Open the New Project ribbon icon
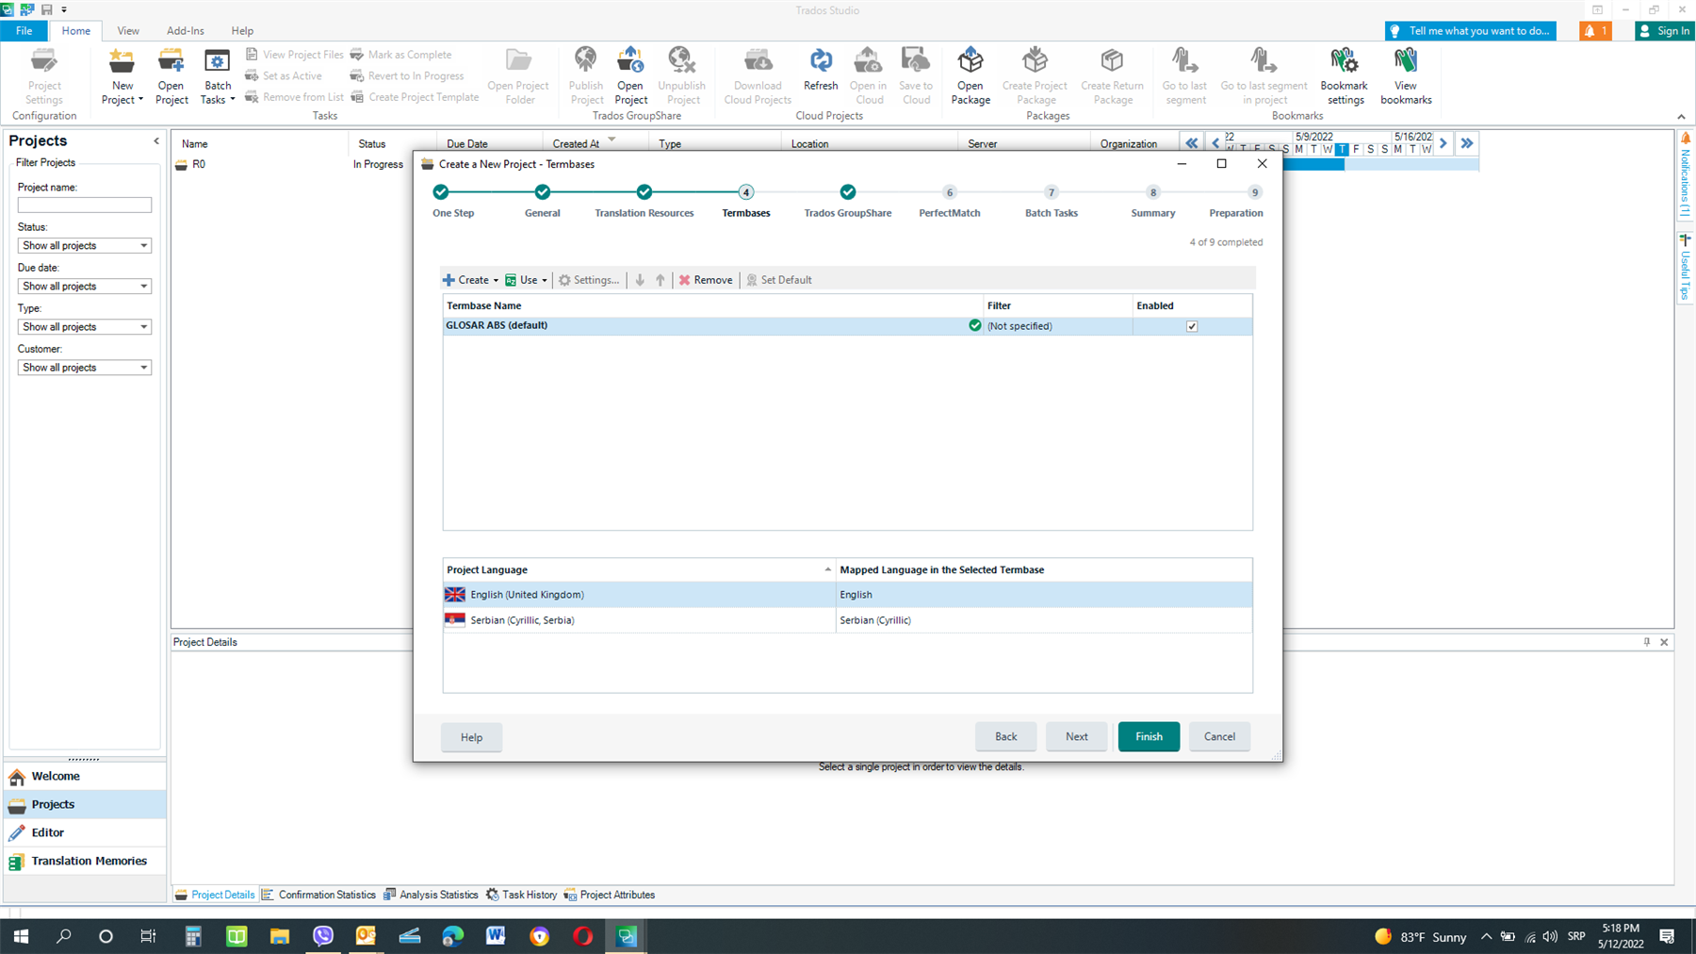The width and height of the screenshot is (1696, 954). point(122,75)
